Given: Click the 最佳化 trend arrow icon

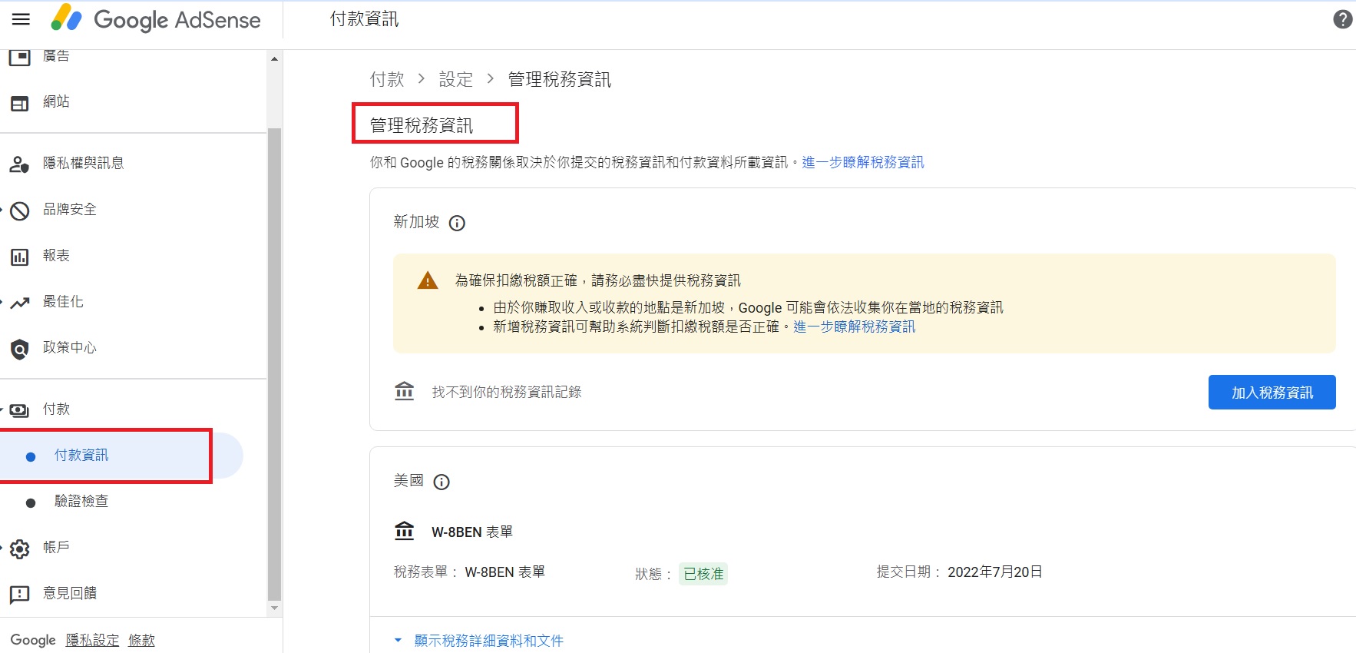Looking at the screenshot, I should tap(20, 303).
